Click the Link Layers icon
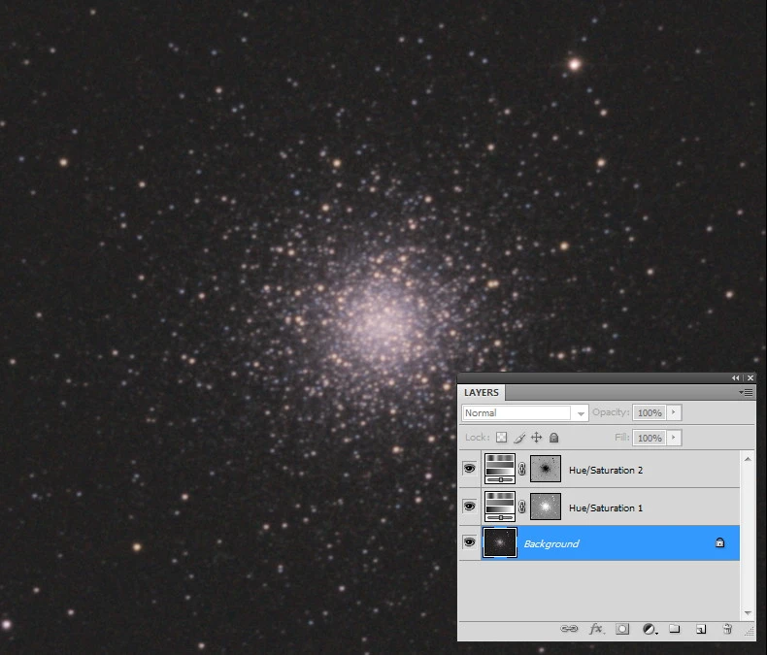This screenshot has height=655, width=767. click(569, 629)
